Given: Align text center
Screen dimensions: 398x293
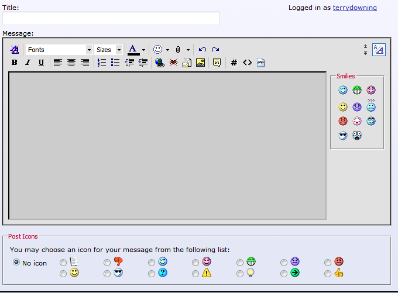Looking at the screenshot, I should point(71,63).
